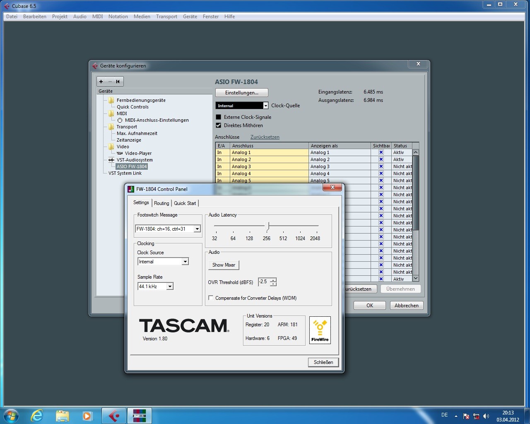Click the Fernbedienungsgeräte folder icon
The image size is (530, 424).
pos(111,100)
